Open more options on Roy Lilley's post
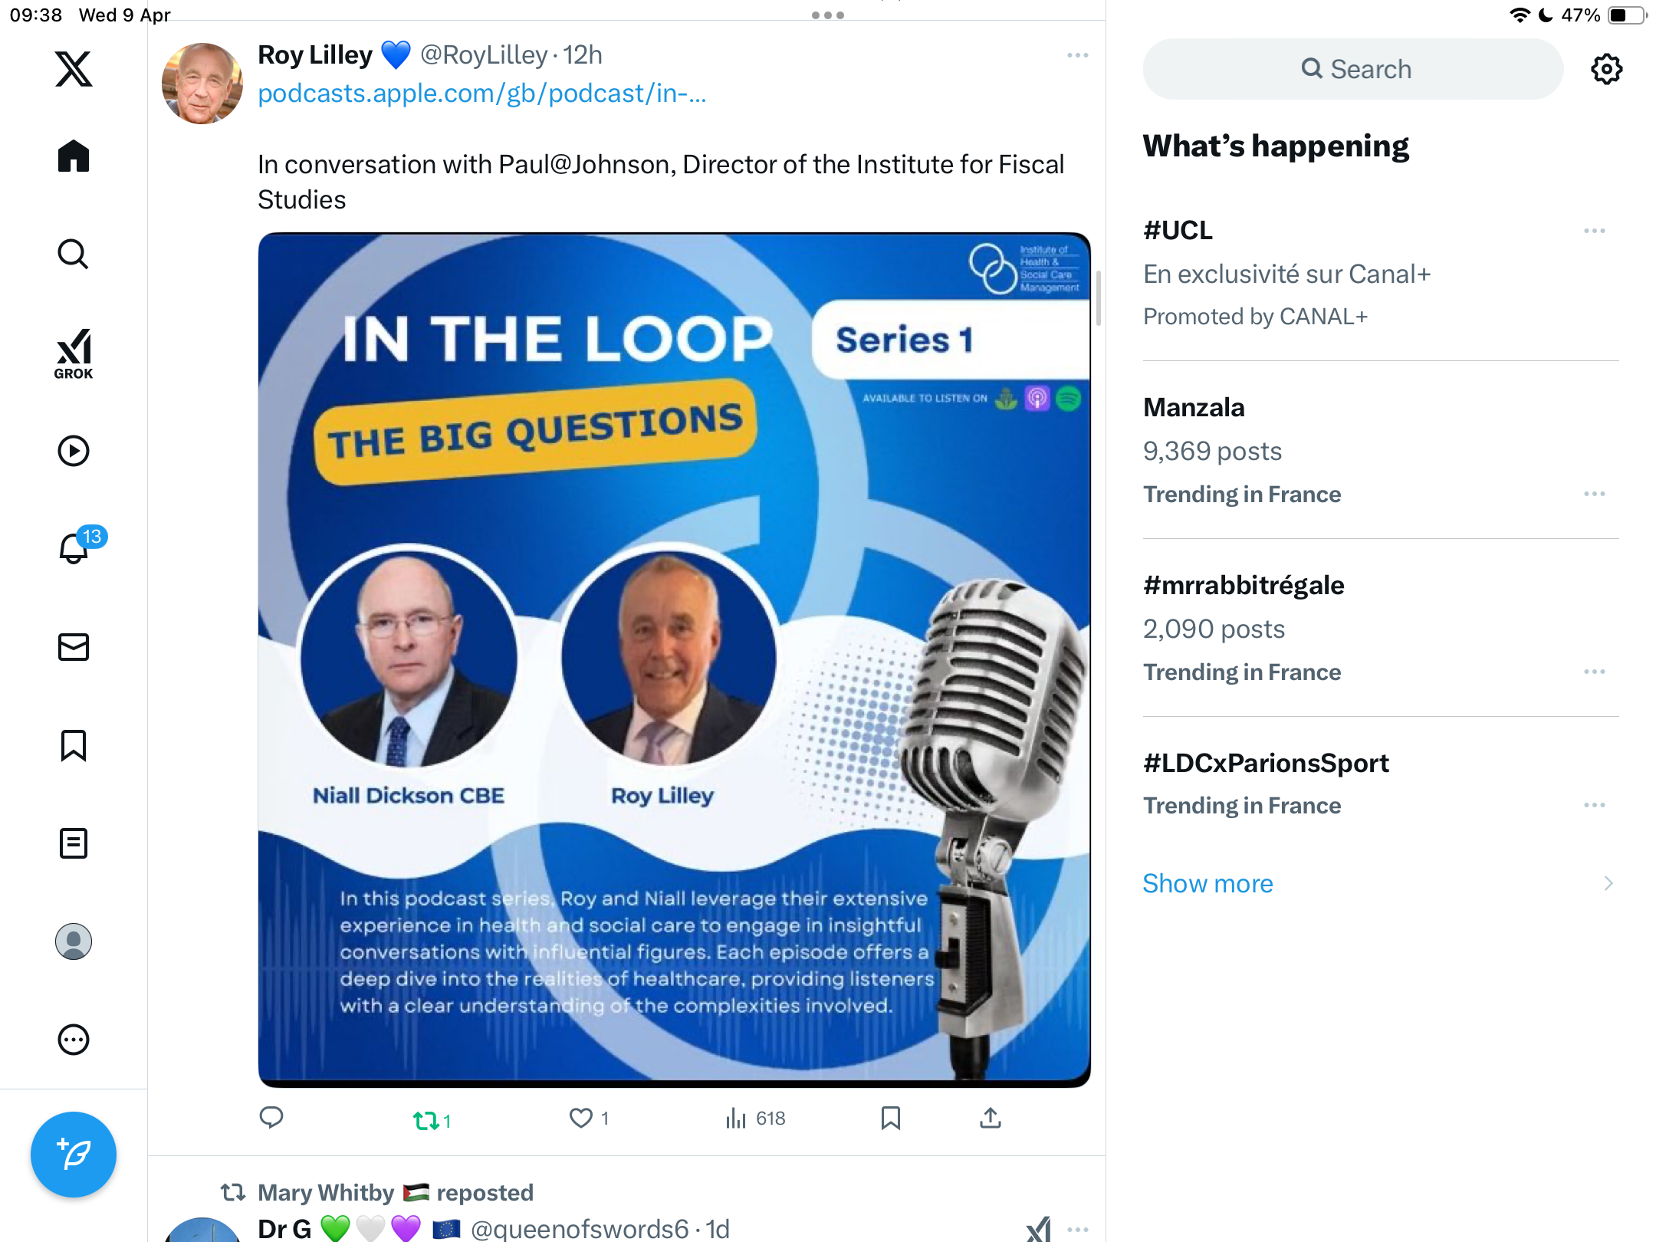Screen dimensions: 1656x1242 pyautogui.click(x=1077, y=55)
